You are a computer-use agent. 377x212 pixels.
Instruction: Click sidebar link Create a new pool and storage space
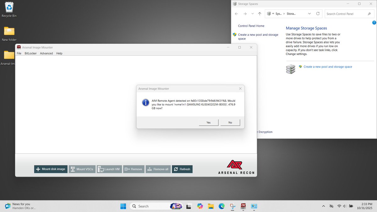click(x=258, y=37)
